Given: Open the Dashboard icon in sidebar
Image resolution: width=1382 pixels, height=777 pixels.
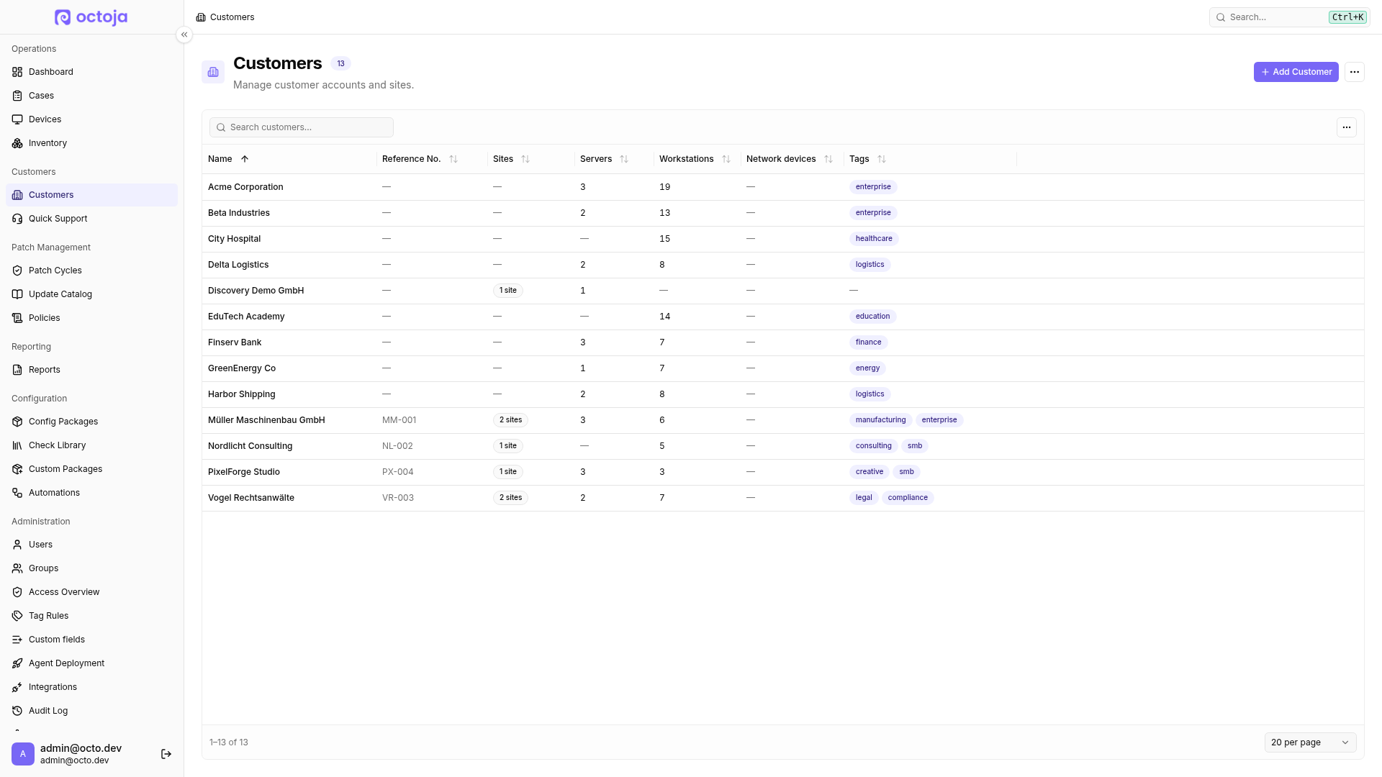Looking at the screenshot, I should [17, 72].
